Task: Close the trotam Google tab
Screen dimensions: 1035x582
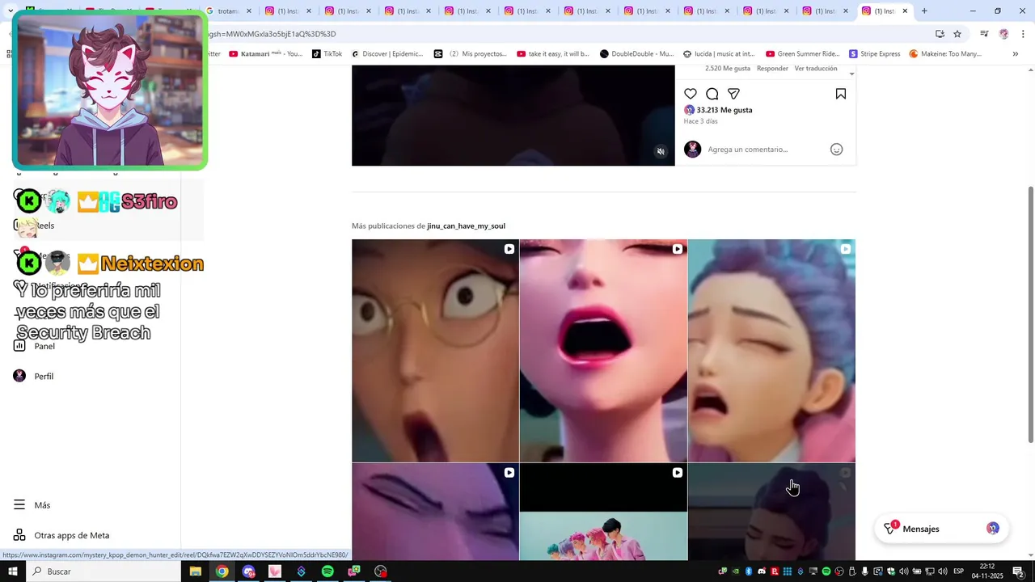Action: [x=249, y=11]
